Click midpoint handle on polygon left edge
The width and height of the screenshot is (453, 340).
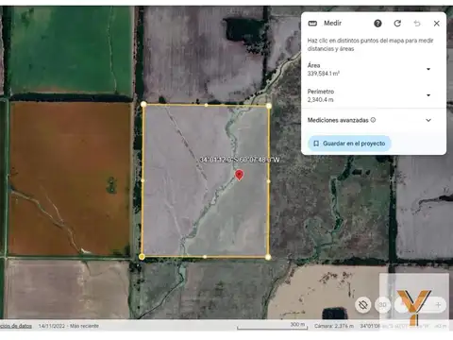pyautogui.click(x=143, y=180)
